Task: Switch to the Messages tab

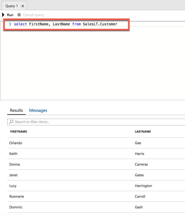Action: click(x=38, y=110)
